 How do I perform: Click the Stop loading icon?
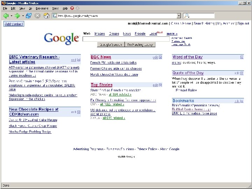point(37,16)
